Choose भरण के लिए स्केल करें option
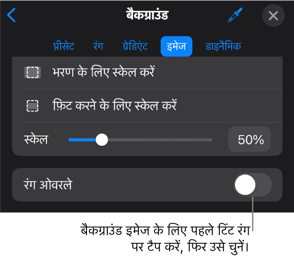This screenshot has height=256, width=294. (147, 72)
